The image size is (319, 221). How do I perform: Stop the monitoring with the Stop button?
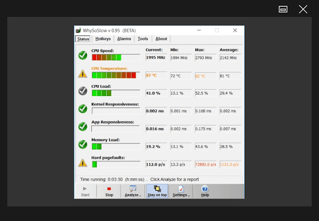[109, 192]
